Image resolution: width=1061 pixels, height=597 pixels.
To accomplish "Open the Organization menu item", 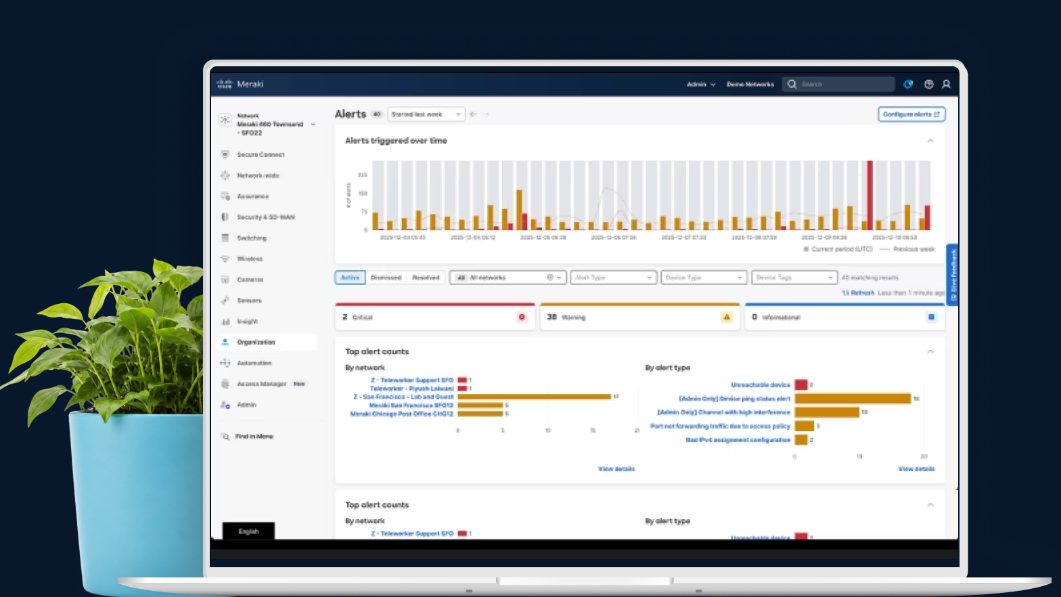I will pos(268,342).
